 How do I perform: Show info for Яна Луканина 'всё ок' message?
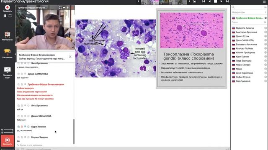28,105
